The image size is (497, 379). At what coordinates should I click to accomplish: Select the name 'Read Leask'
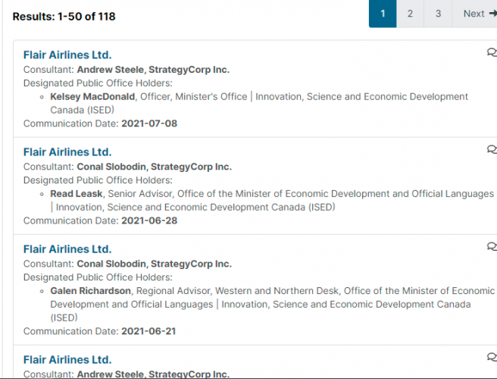[77, 194]
